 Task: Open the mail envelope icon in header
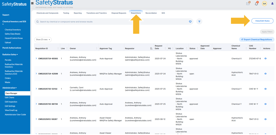248,3
